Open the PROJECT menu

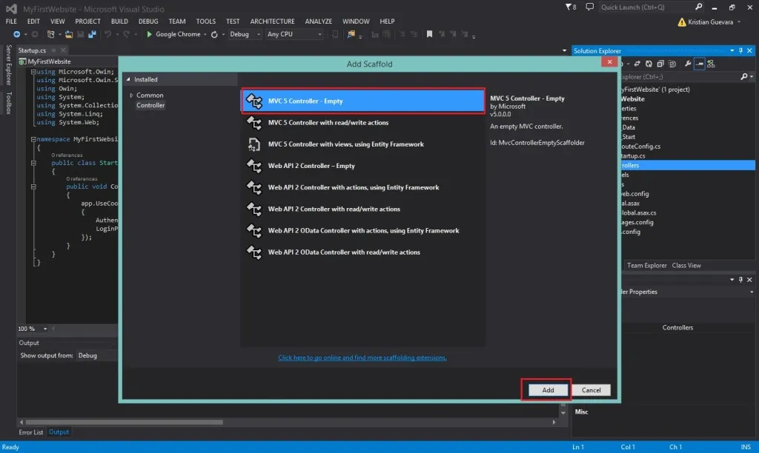pos(87,21)
